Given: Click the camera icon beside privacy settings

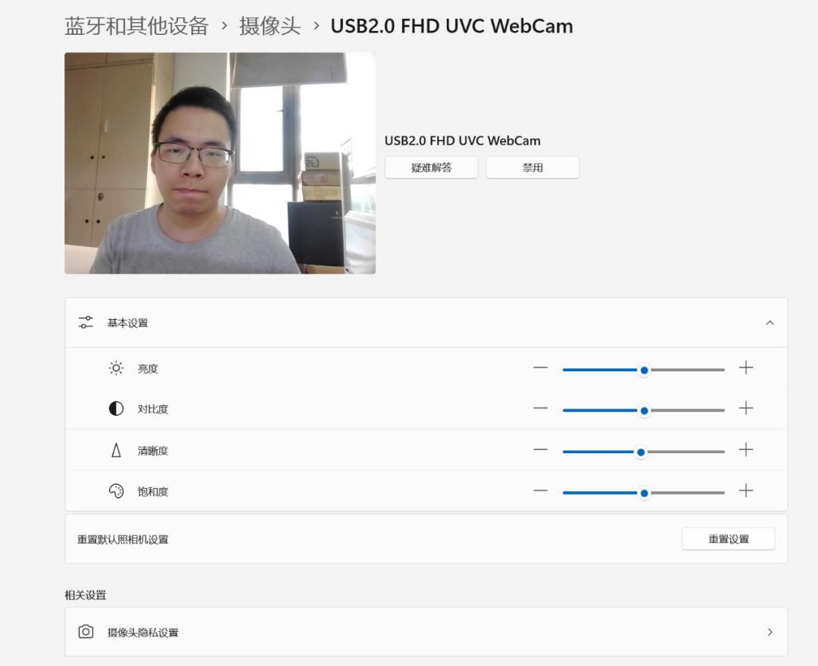Looking at the screenshot, I should click(x=86, y=631).
